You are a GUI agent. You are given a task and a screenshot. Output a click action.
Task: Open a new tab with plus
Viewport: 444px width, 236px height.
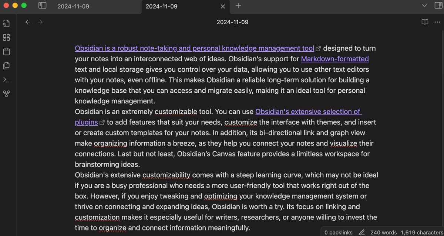tap(238, 6)
